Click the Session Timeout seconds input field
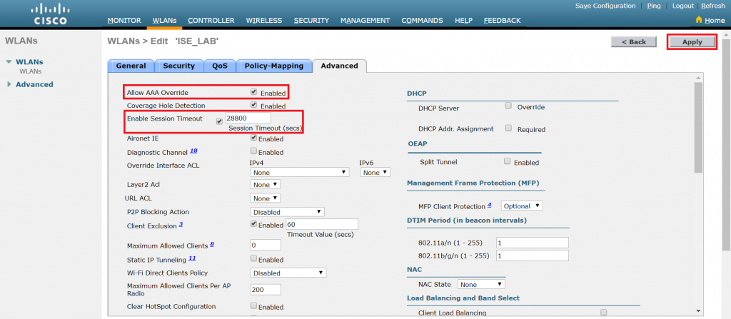The height and width of the screenshot is (319, 731). 247,118
